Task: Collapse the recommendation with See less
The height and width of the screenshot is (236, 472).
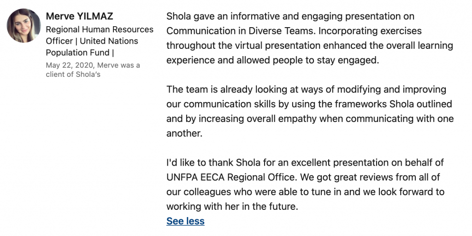Action: (185, 221)
